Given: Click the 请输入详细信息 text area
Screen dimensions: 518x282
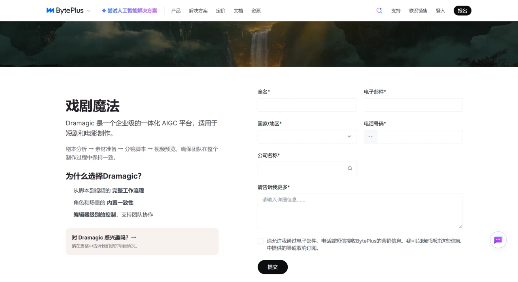Looking at the screenshot, I should tap(360, 211).
